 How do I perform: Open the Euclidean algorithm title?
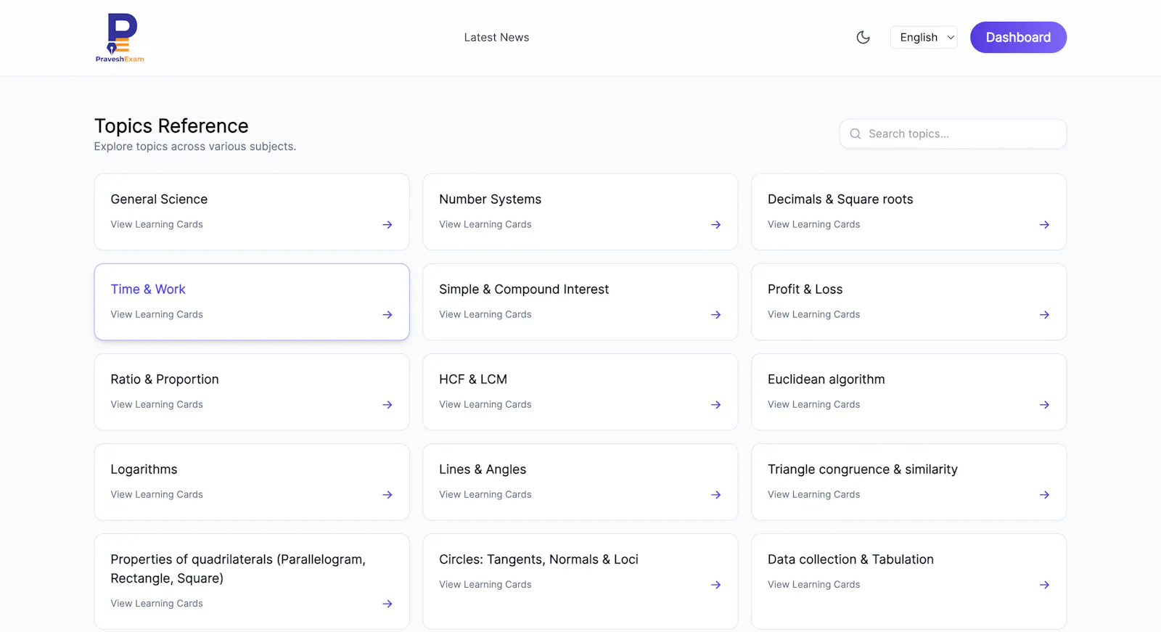point(826,379)
